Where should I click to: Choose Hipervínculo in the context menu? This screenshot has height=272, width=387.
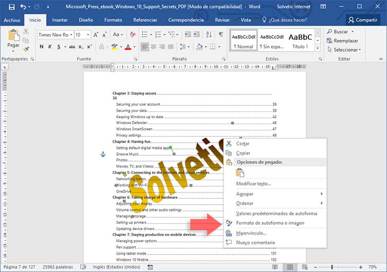click(x=275, y=233)
